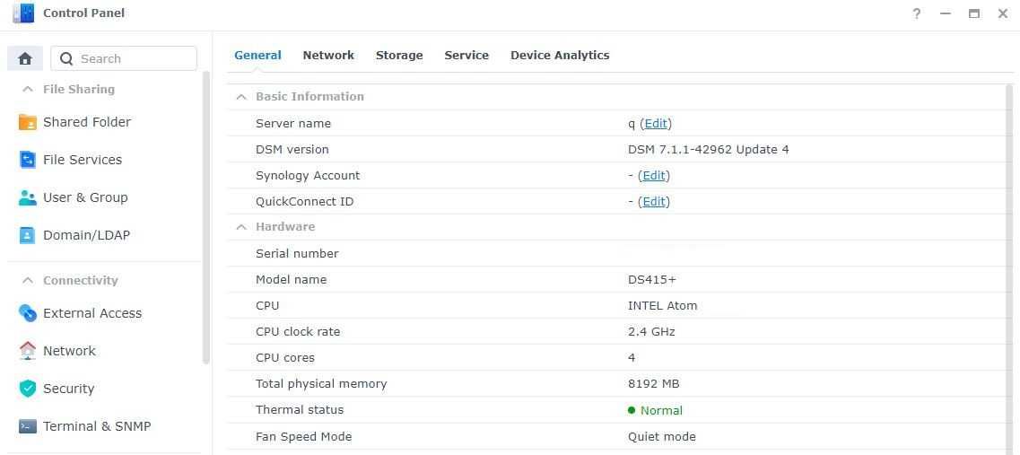Select the User & Group icon
This screenshot has width=1020, height=455.
[x=27, y=197]
